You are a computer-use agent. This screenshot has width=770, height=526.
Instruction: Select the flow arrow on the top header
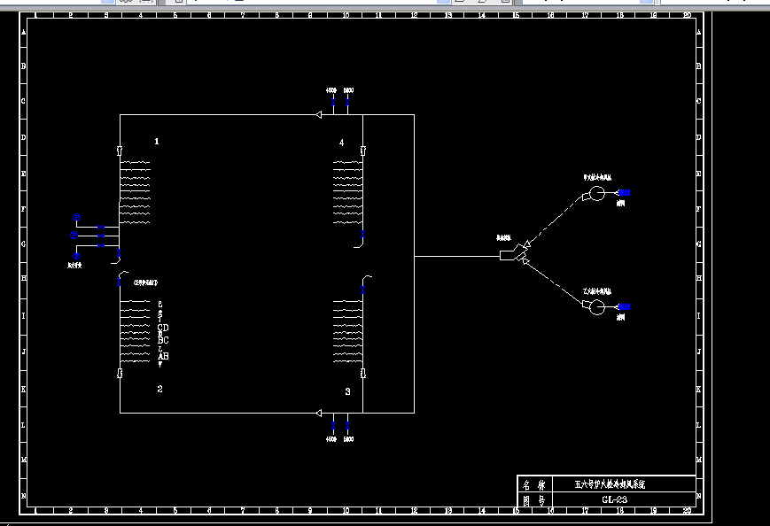[x=319, y=115]
